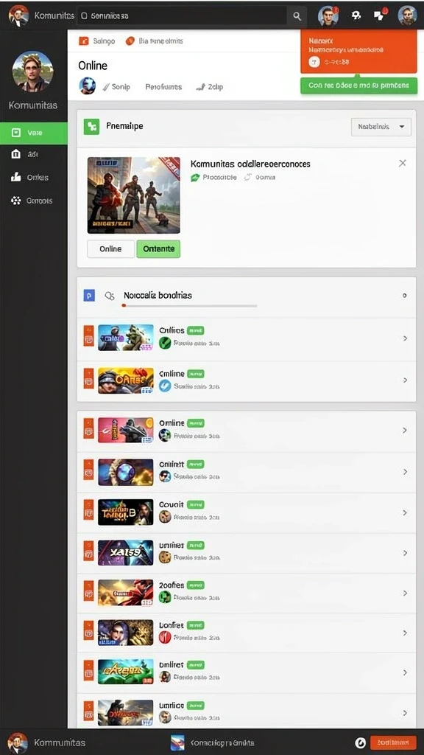Click the green Ontante button
This screenshot has width=424, height=755.
(159, 249)
